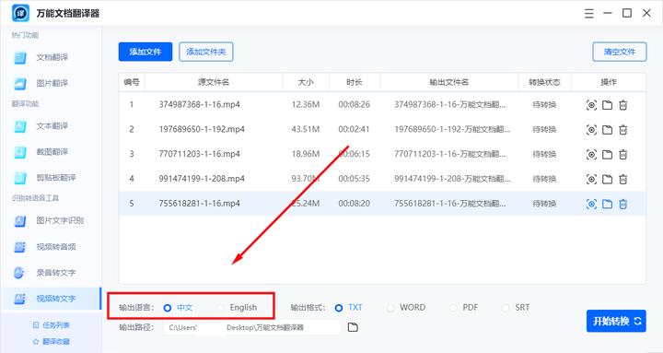
Task: Click 大小 column header
Action: coord(306,82)
